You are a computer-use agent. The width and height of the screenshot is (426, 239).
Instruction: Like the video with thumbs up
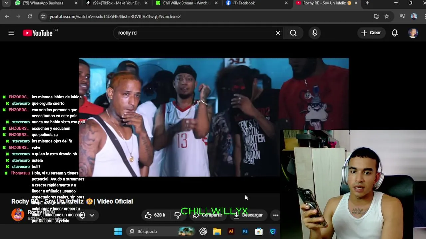point(148,215)
